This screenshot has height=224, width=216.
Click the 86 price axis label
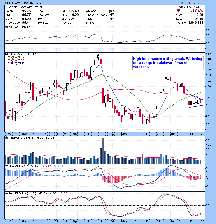pos(207,129)
